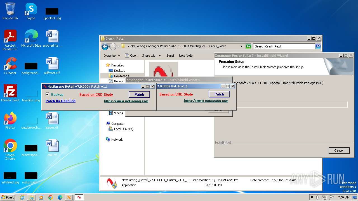The height and width of the screenshot is (201, 358).
Task: Click the details pane file icon
Action: [112, 183]
